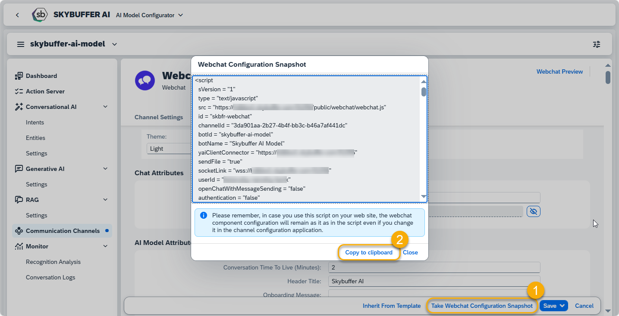
Task: Collapse the RAG section chevron
Action: pos(105,200)
